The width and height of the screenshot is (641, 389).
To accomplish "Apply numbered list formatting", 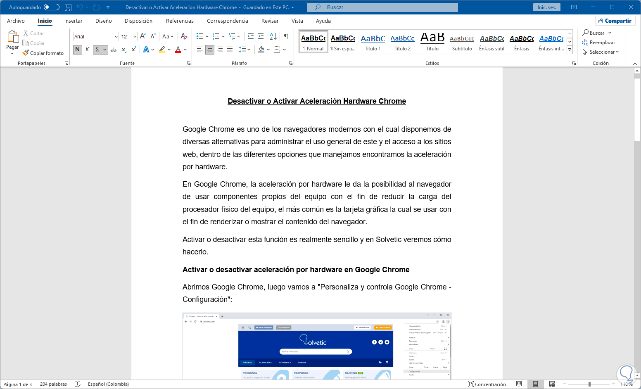I will pos(216,36).
